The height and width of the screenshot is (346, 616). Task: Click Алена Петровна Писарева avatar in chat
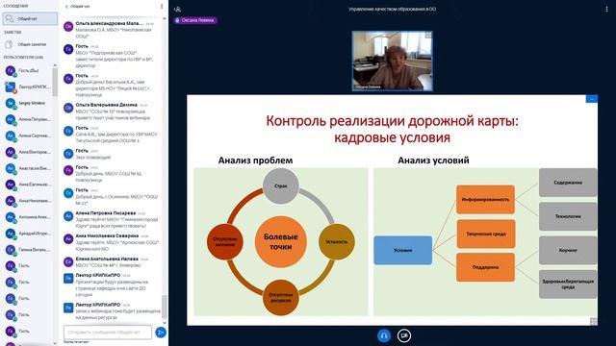pos(68,216)
